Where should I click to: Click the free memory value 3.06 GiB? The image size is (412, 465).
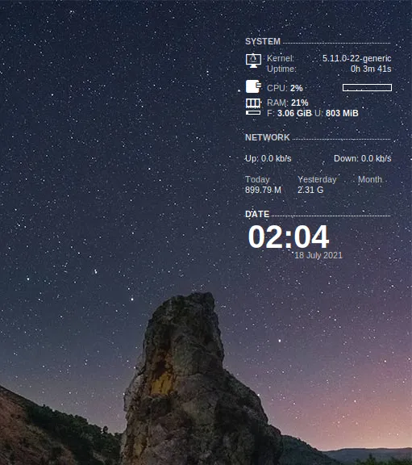coord(294,113)
